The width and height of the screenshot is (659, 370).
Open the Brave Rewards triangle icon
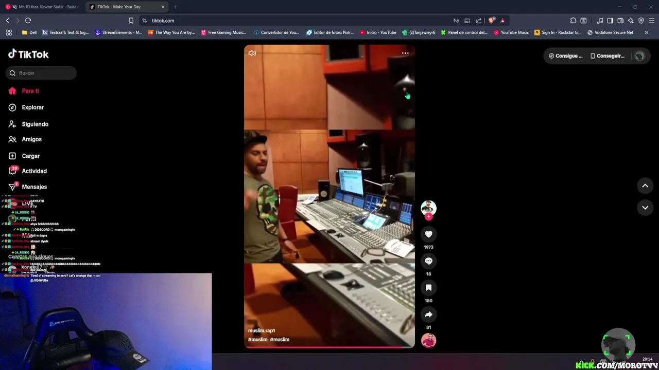(x=502, y=21)
